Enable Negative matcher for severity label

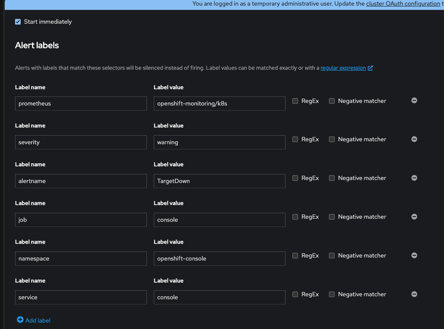332,140
